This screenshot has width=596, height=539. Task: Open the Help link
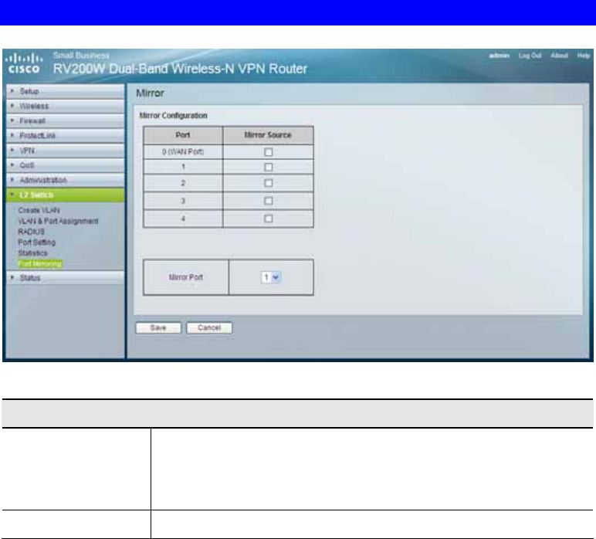[584, 56]
